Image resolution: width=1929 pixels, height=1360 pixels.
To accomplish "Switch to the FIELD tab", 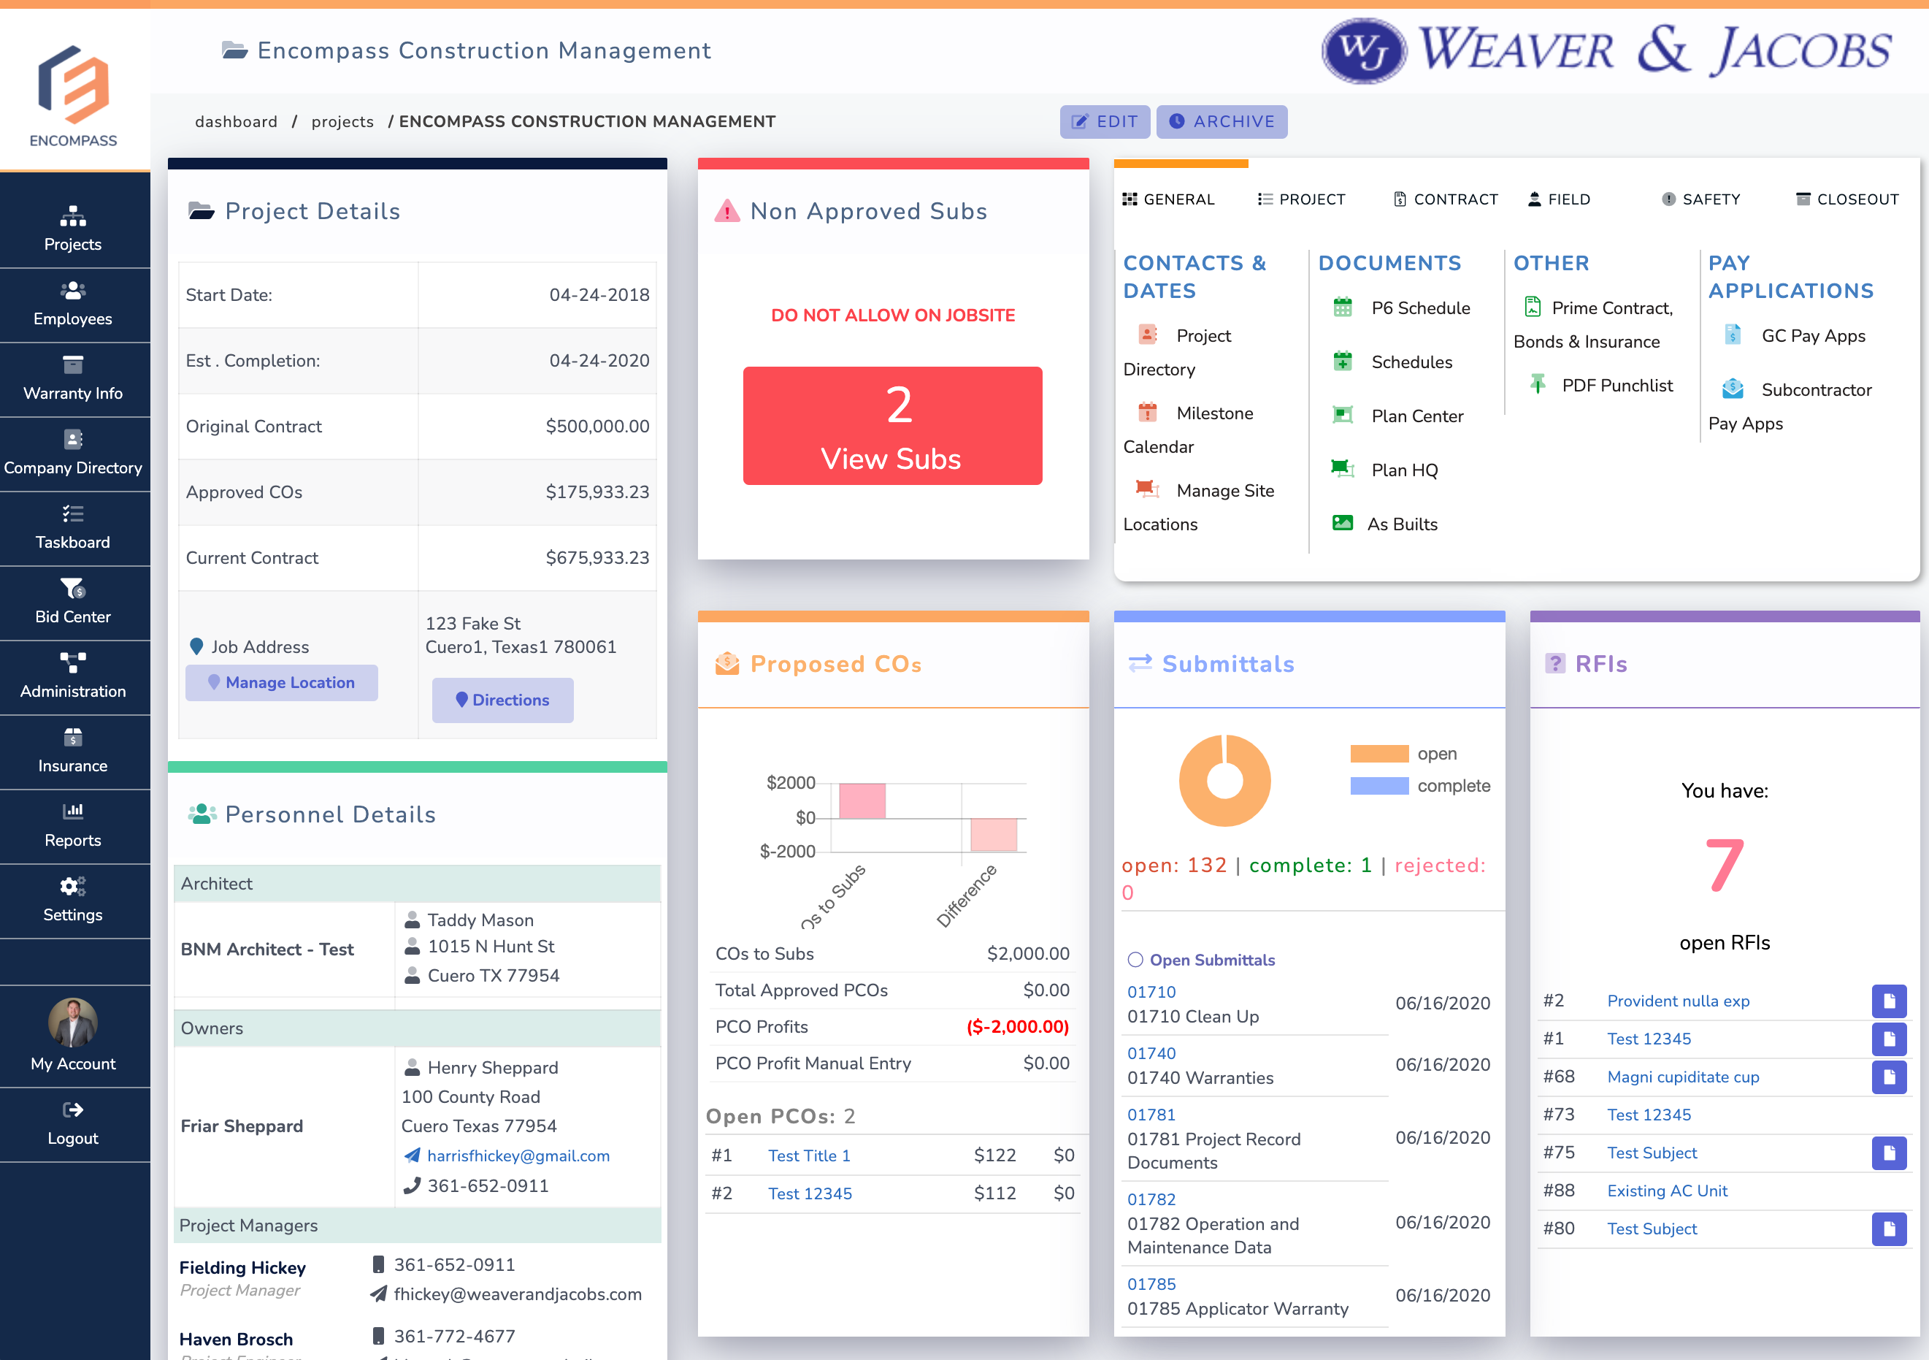I will point(1559,199).
